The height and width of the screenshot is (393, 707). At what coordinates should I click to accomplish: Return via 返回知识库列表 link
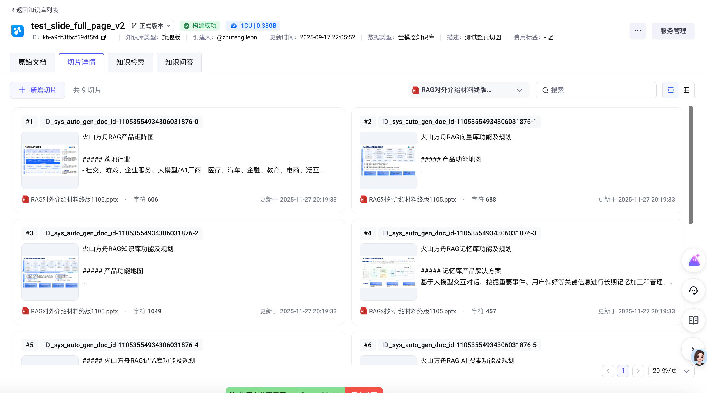[35, 10]
